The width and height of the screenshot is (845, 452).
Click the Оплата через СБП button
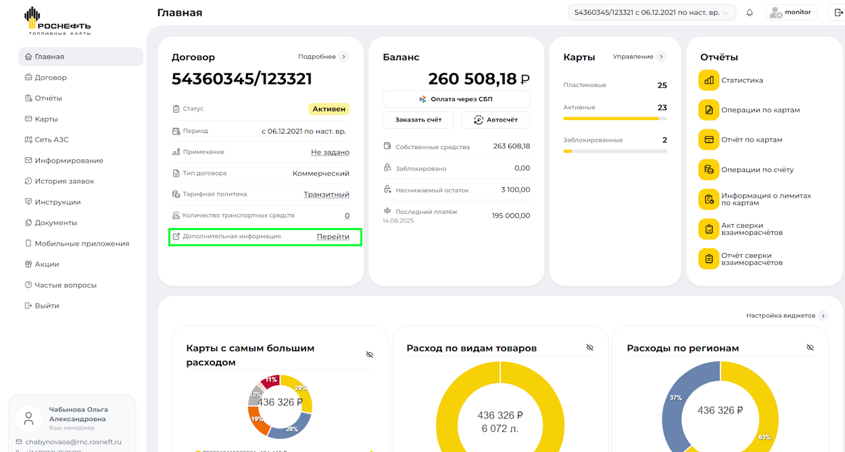pyautogui.click(x=456, y=99)
